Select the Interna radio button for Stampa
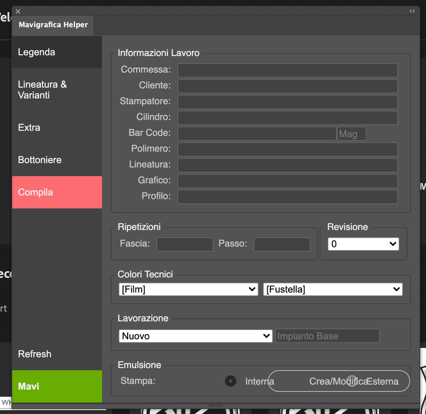This screenshot has height=414, width=426. click(230, 381)
